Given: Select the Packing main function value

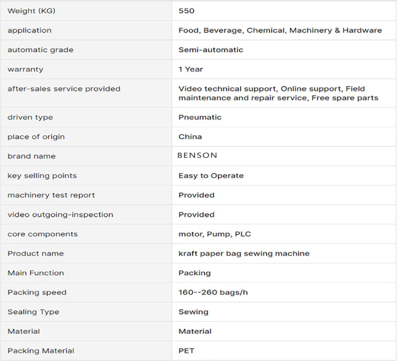Looking at the screenshot, I should [x=195, y=273].
